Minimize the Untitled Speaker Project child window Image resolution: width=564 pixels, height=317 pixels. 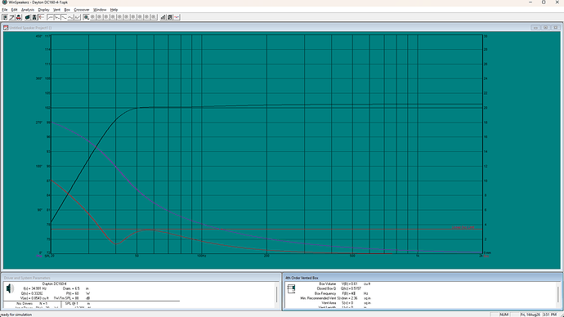point(535,28)
